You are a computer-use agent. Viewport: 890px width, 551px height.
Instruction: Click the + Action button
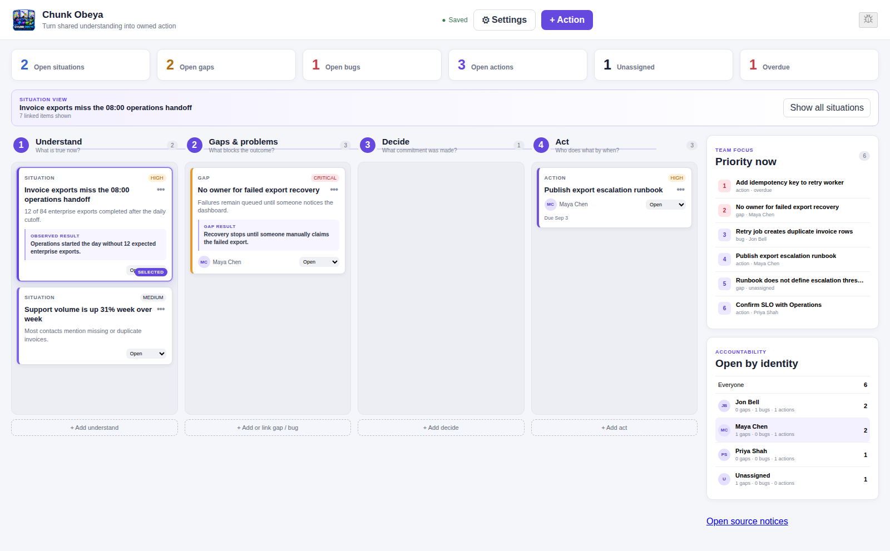click(x=567, y=20)
